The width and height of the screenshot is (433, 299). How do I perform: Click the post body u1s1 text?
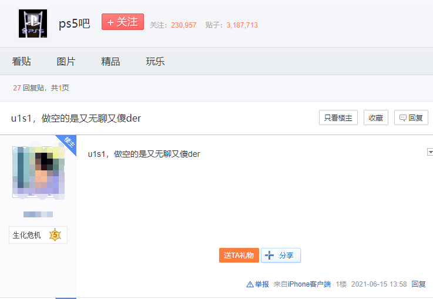click(144, 154)
